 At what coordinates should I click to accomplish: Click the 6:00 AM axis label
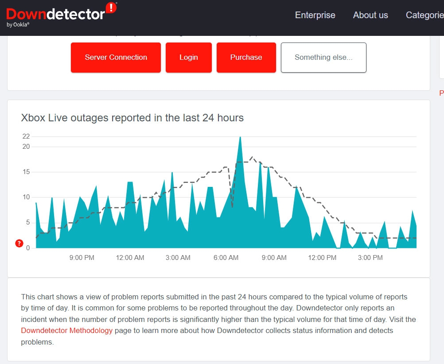click(226, 258)
